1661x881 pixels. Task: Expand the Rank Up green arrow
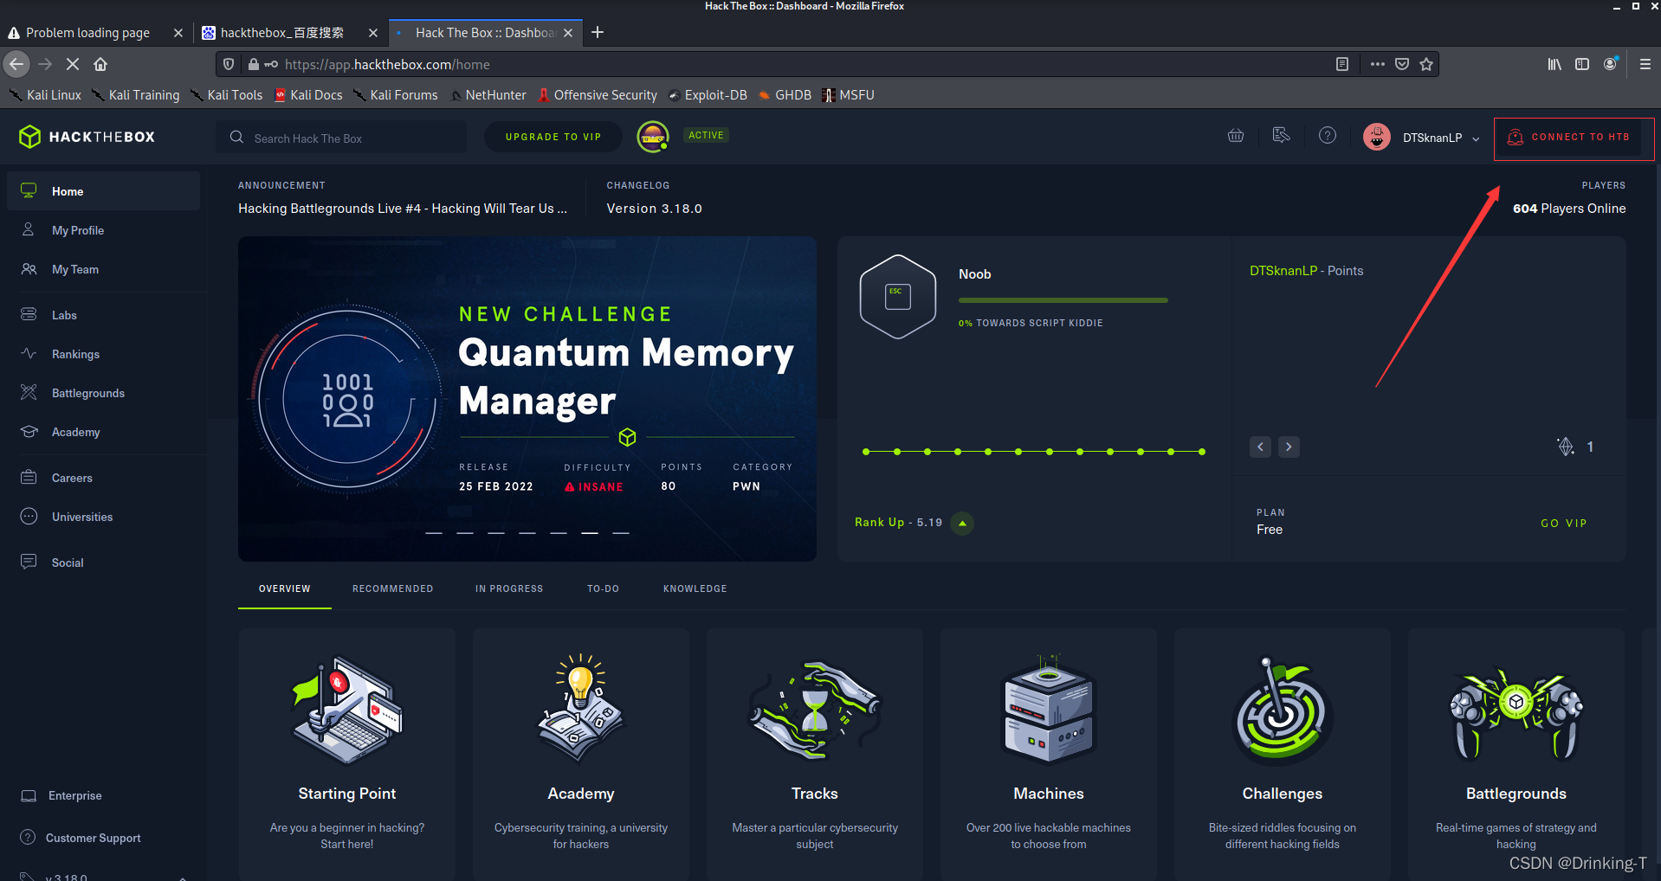[x=962, y=523]
